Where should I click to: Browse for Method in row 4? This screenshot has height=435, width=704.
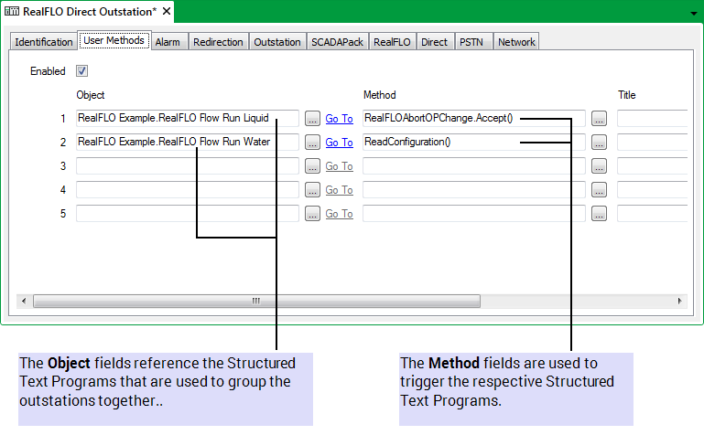[x=599, y=189]
